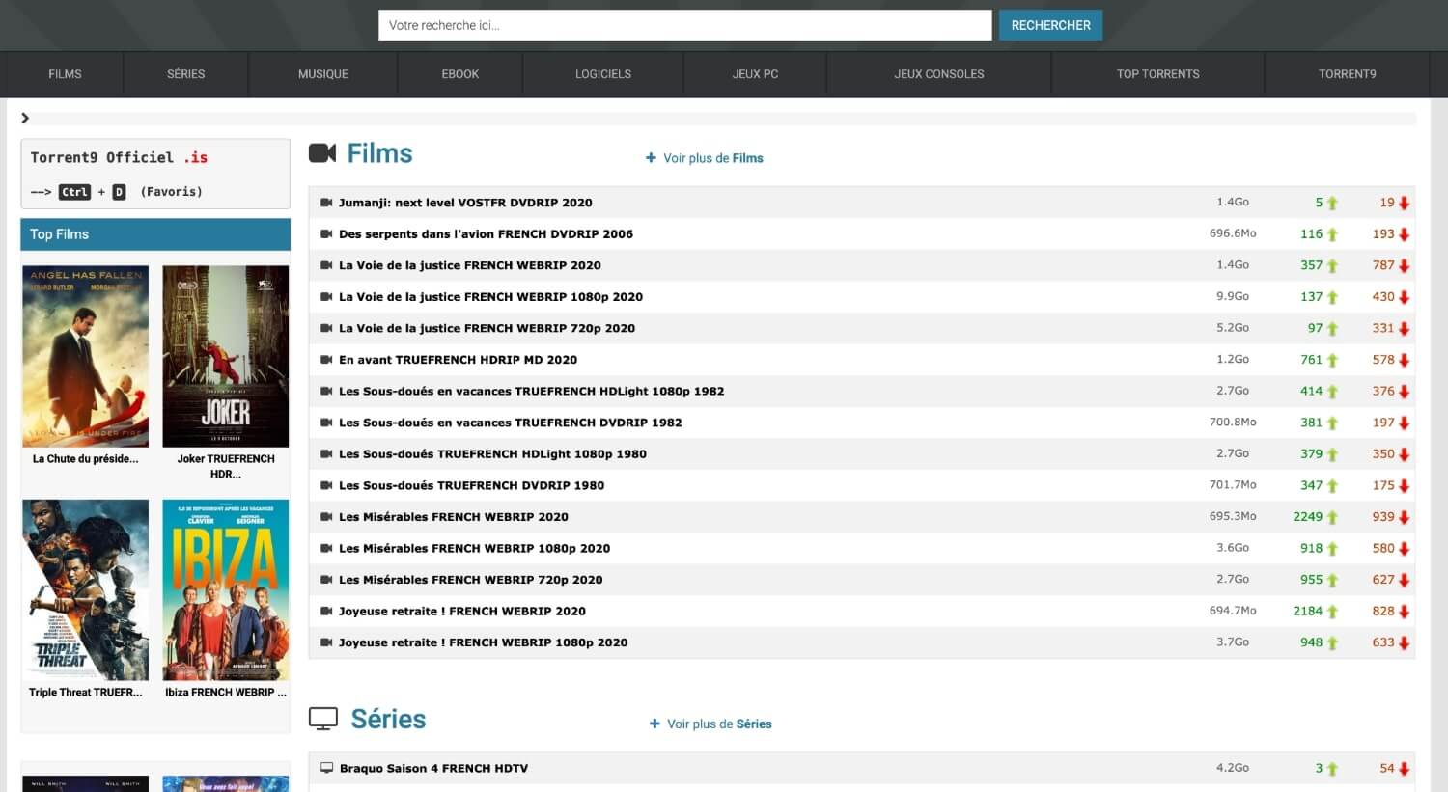This screenshot has height=792, width=1448.
Task: Open the JEUX CONSOLES menu item
Action: click(x=939, y=74)
